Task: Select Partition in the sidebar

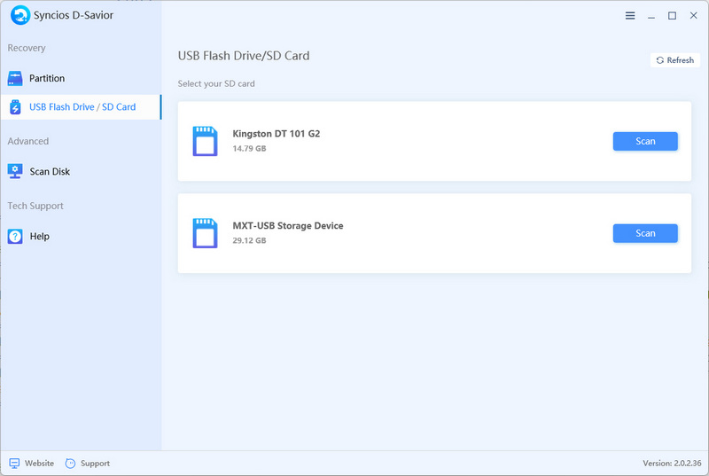Action: point(81,78)
